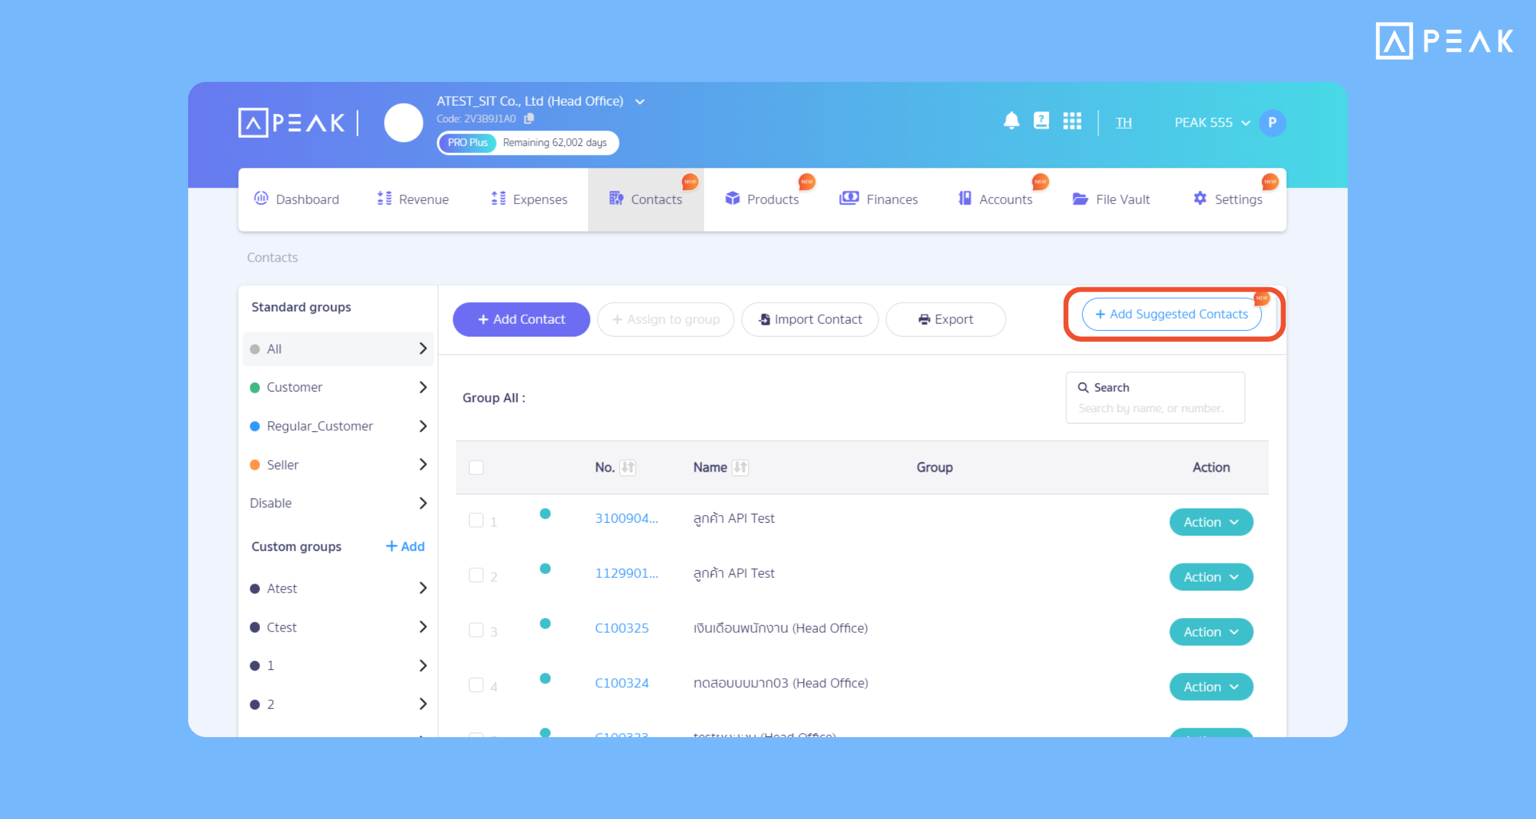The width and height of the screenshot is (1536, 819).
Task: Open contact code C100324
Action: pyautogui.click(x=621, y=683)
